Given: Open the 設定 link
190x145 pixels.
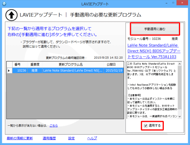Looking at the screenshot, I should tap(71, 138).
